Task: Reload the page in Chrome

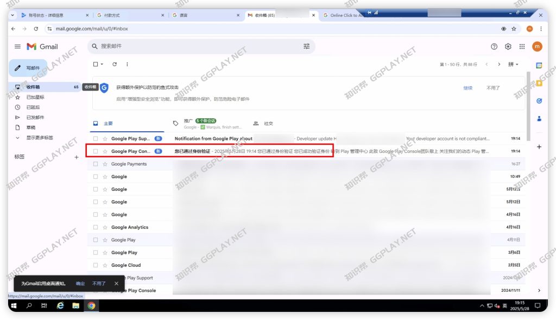Action: point(36,29)
